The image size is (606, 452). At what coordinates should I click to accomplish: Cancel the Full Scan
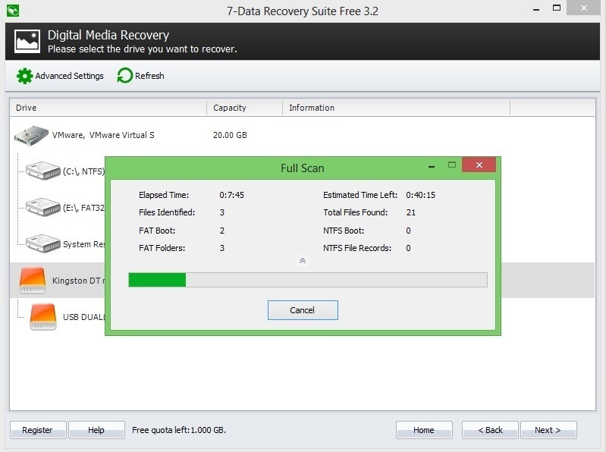click(303, 310)
